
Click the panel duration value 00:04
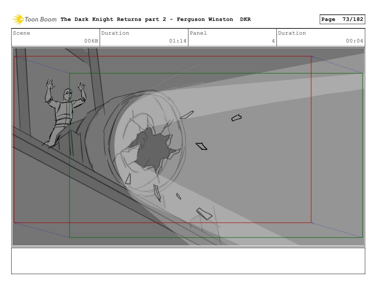pyautogui.click(x=354, y=41)
